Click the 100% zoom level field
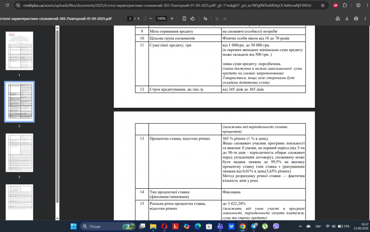Screen dimensions: 370x232 pos(161,18)
